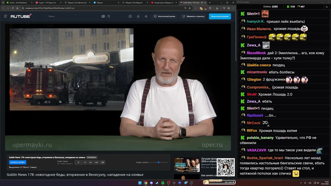
Task: Open taskbar clock showing 16:36
Action: click(325, 183)
